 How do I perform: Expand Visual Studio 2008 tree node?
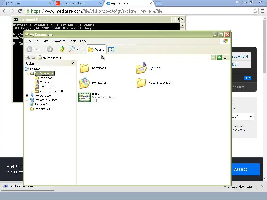32,91
